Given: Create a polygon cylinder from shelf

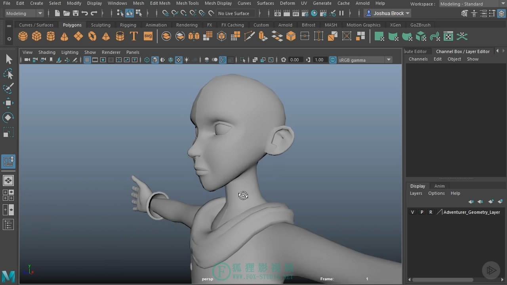Looking at the screenshot, I should [x=51, y=36].
